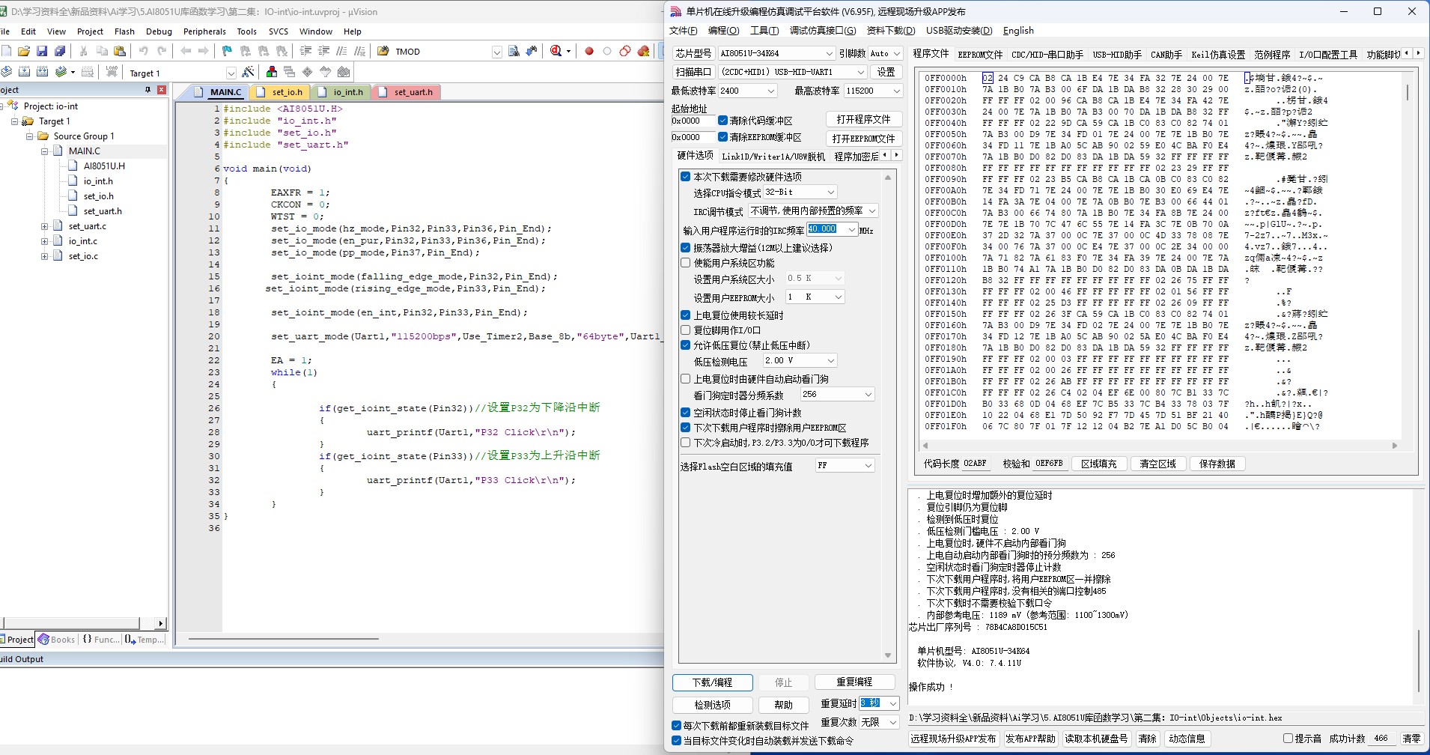Click the red Insert Breakpoint icon

pos(589,51)
